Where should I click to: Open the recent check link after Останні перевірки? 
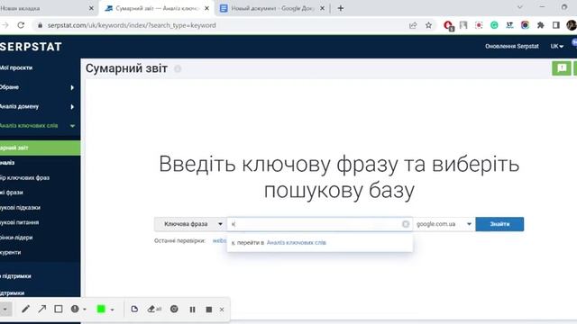point(219,241)
